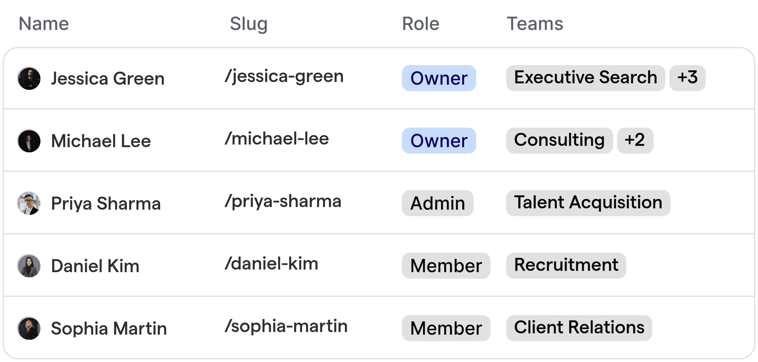Select the Executive Search team tag
This screenshot has width=758, height=362.
[x=585, y=78]
